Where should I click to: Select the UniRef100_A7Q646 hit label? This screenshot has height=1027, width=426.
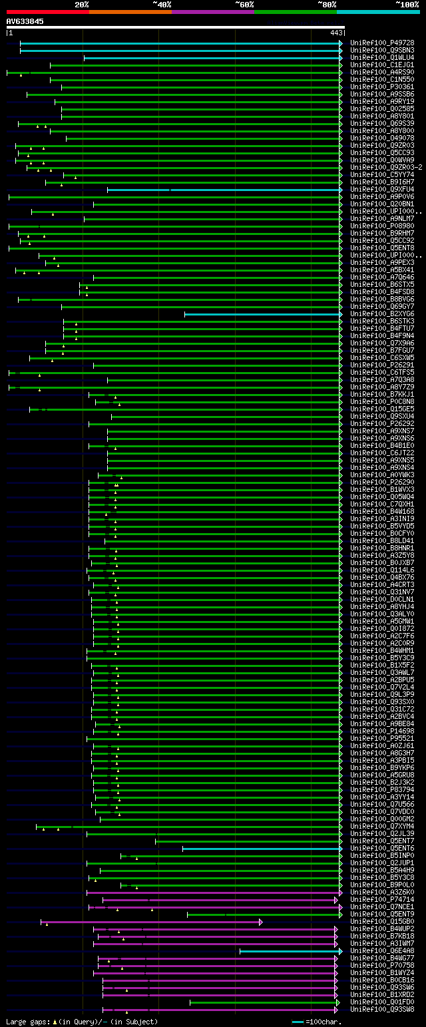pyautogui.click(x=382, y=278)
